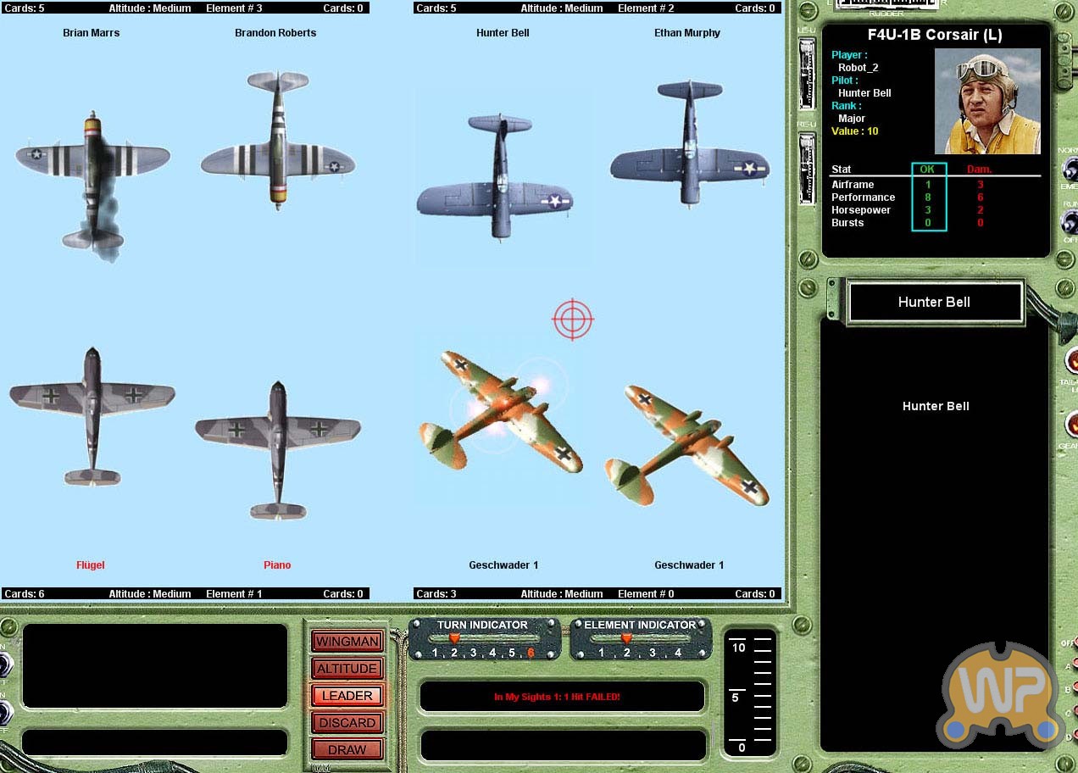The image size is (1078, 773).
Task: Click the red crosshair targeting reticle
Action: pyautogui.click(x=573, y=320)
